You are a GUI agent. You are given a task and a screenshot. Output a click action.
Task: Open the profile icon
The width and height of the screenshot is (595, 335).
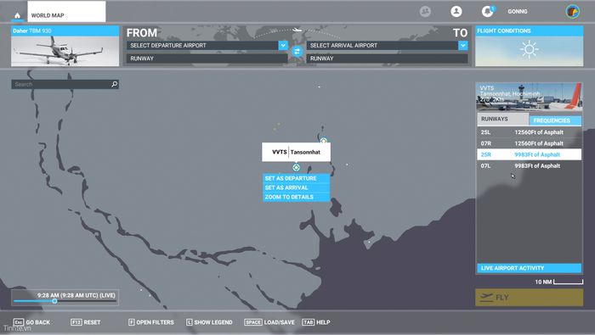point(456,11)
